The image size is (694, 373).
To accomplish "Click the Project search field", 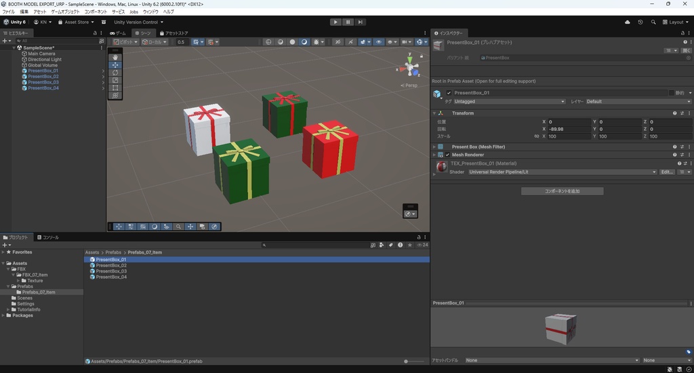I will (x=314, y=245).
